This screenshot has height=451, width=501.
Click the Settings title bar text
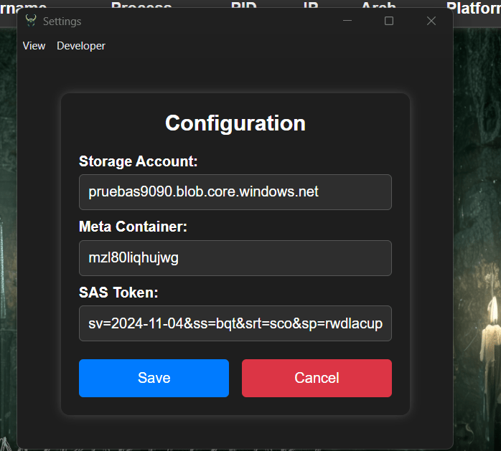[62, 22]
